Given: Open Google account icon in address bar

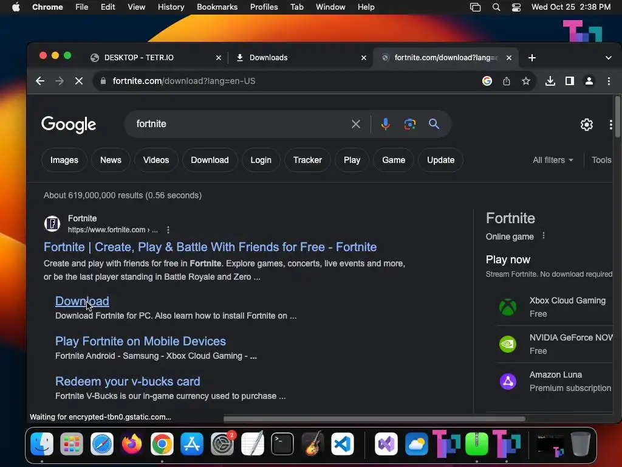Looking at the screenshot, I should click(x=487, y=81).
